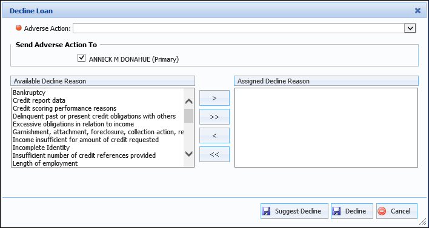Screen dimensions: 429x228
Task: Click the orange required indicator beside Adverse Action
Action: 19,28
